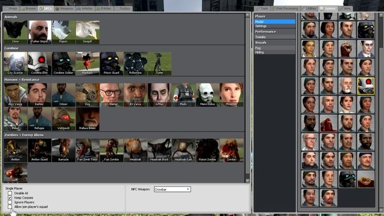Open Hiding under Visuals

(x=275, y=52)
